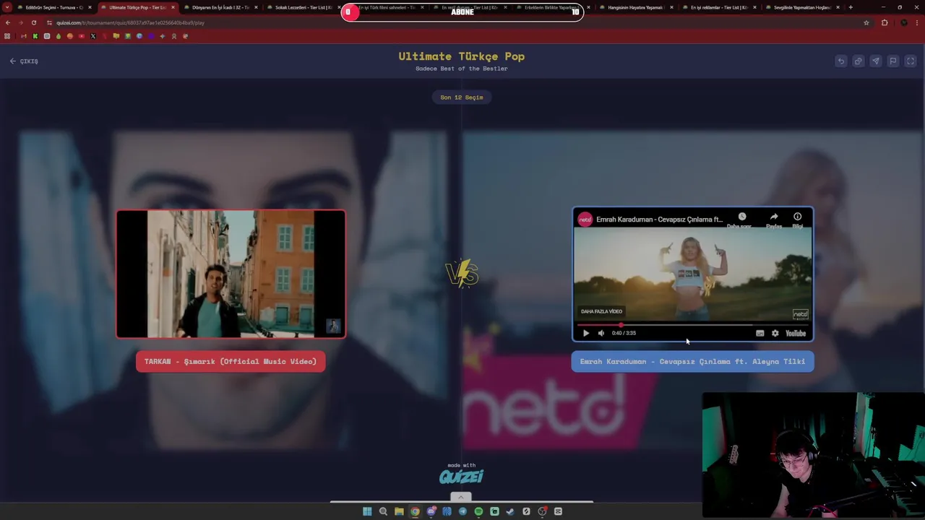Click the Daha sonra watch later clock icon
925x520 pixels.
pyautogui.click(x=741, y=217)
